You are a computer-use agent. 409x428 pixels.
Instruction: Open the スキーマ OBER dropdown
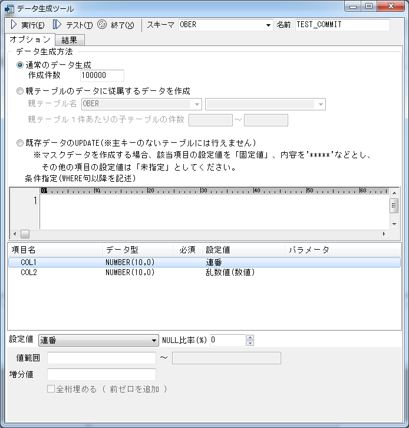tap(268, 25)
